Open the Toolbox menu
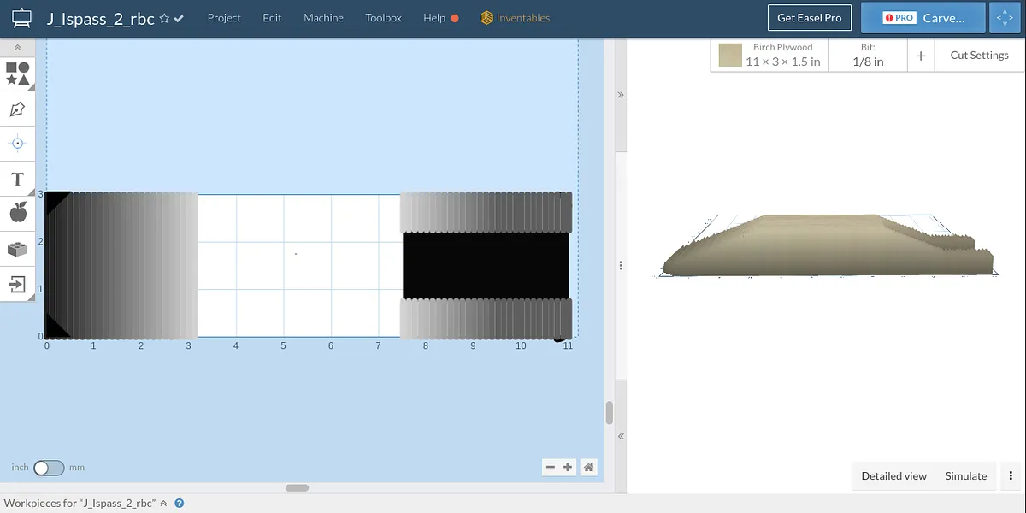 pyautogui.click(x=383, y=18)
